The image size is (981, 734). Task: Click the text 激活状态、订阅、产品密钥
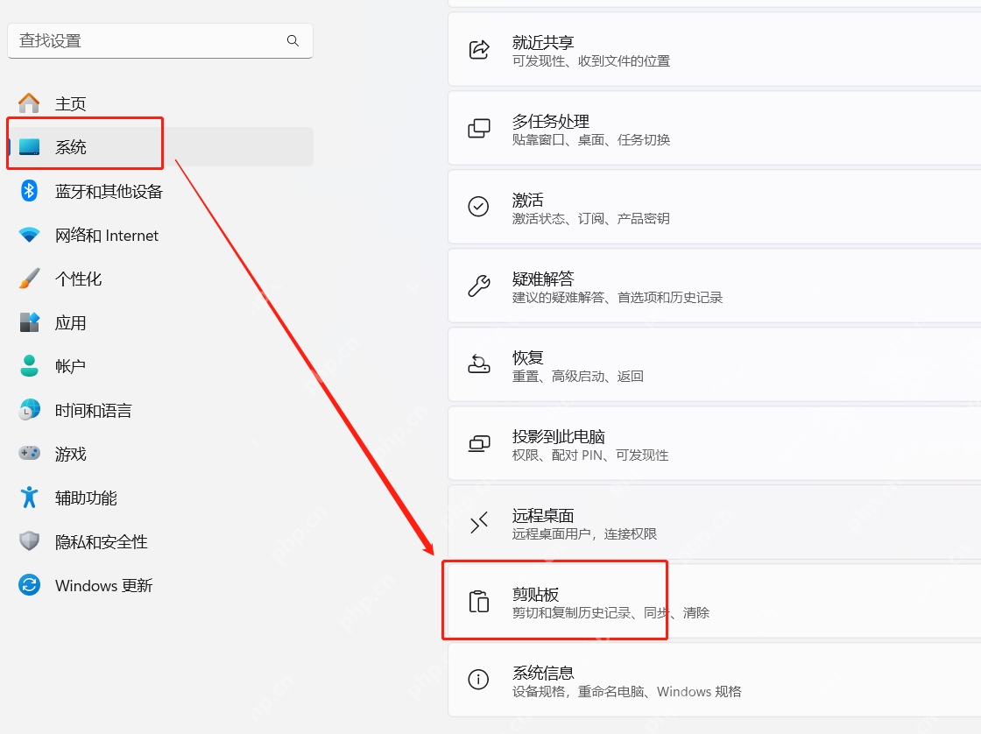coord(591,219)
